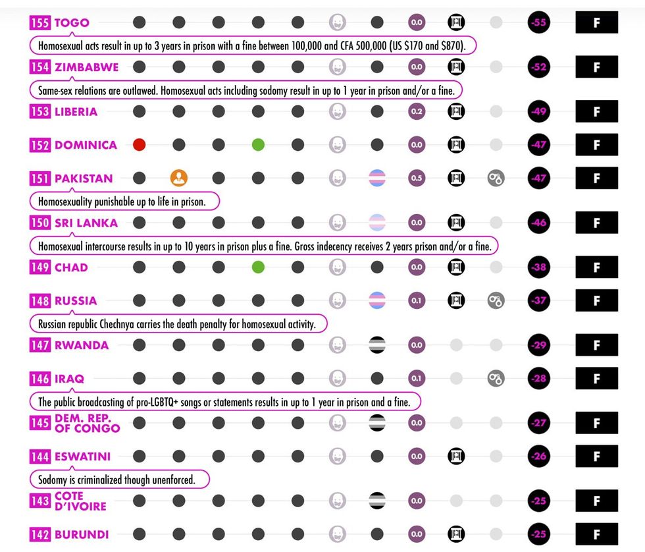The image size is (645, 552).
Task: Click the orange person icon in Pakistan row
Action: [179, 178]
